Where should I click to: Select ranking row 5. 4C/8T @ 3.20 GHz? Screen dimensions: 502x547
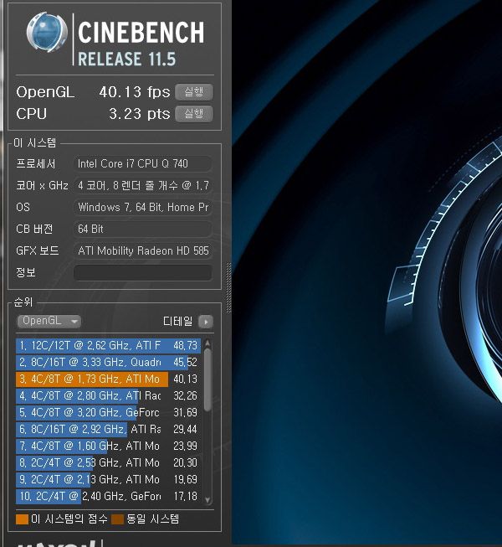108,412
